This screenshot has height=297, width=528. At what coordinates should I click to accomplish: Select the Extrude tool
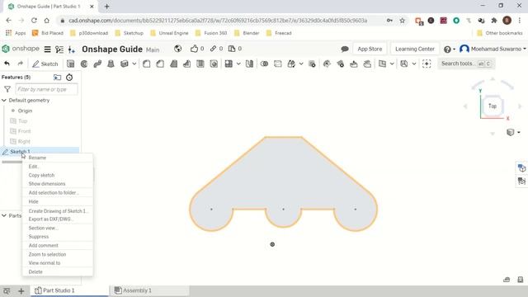(x=70, y=64)
